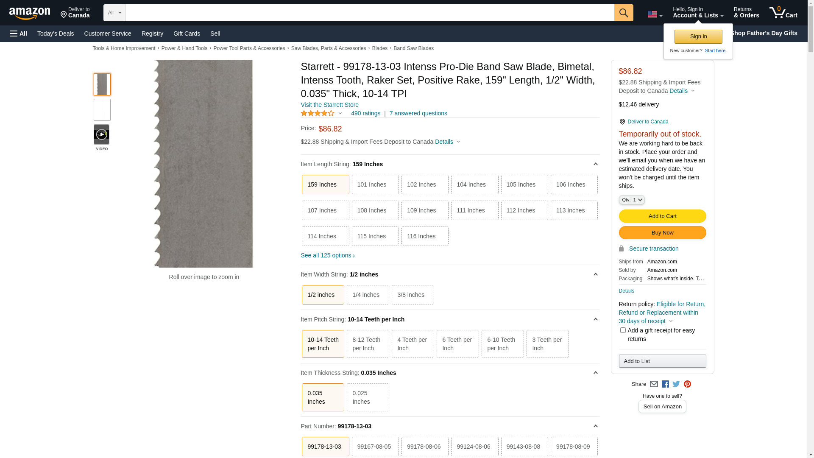Open Today's Deals from the nav bar
Screen dimensions: 814x458
56,34
